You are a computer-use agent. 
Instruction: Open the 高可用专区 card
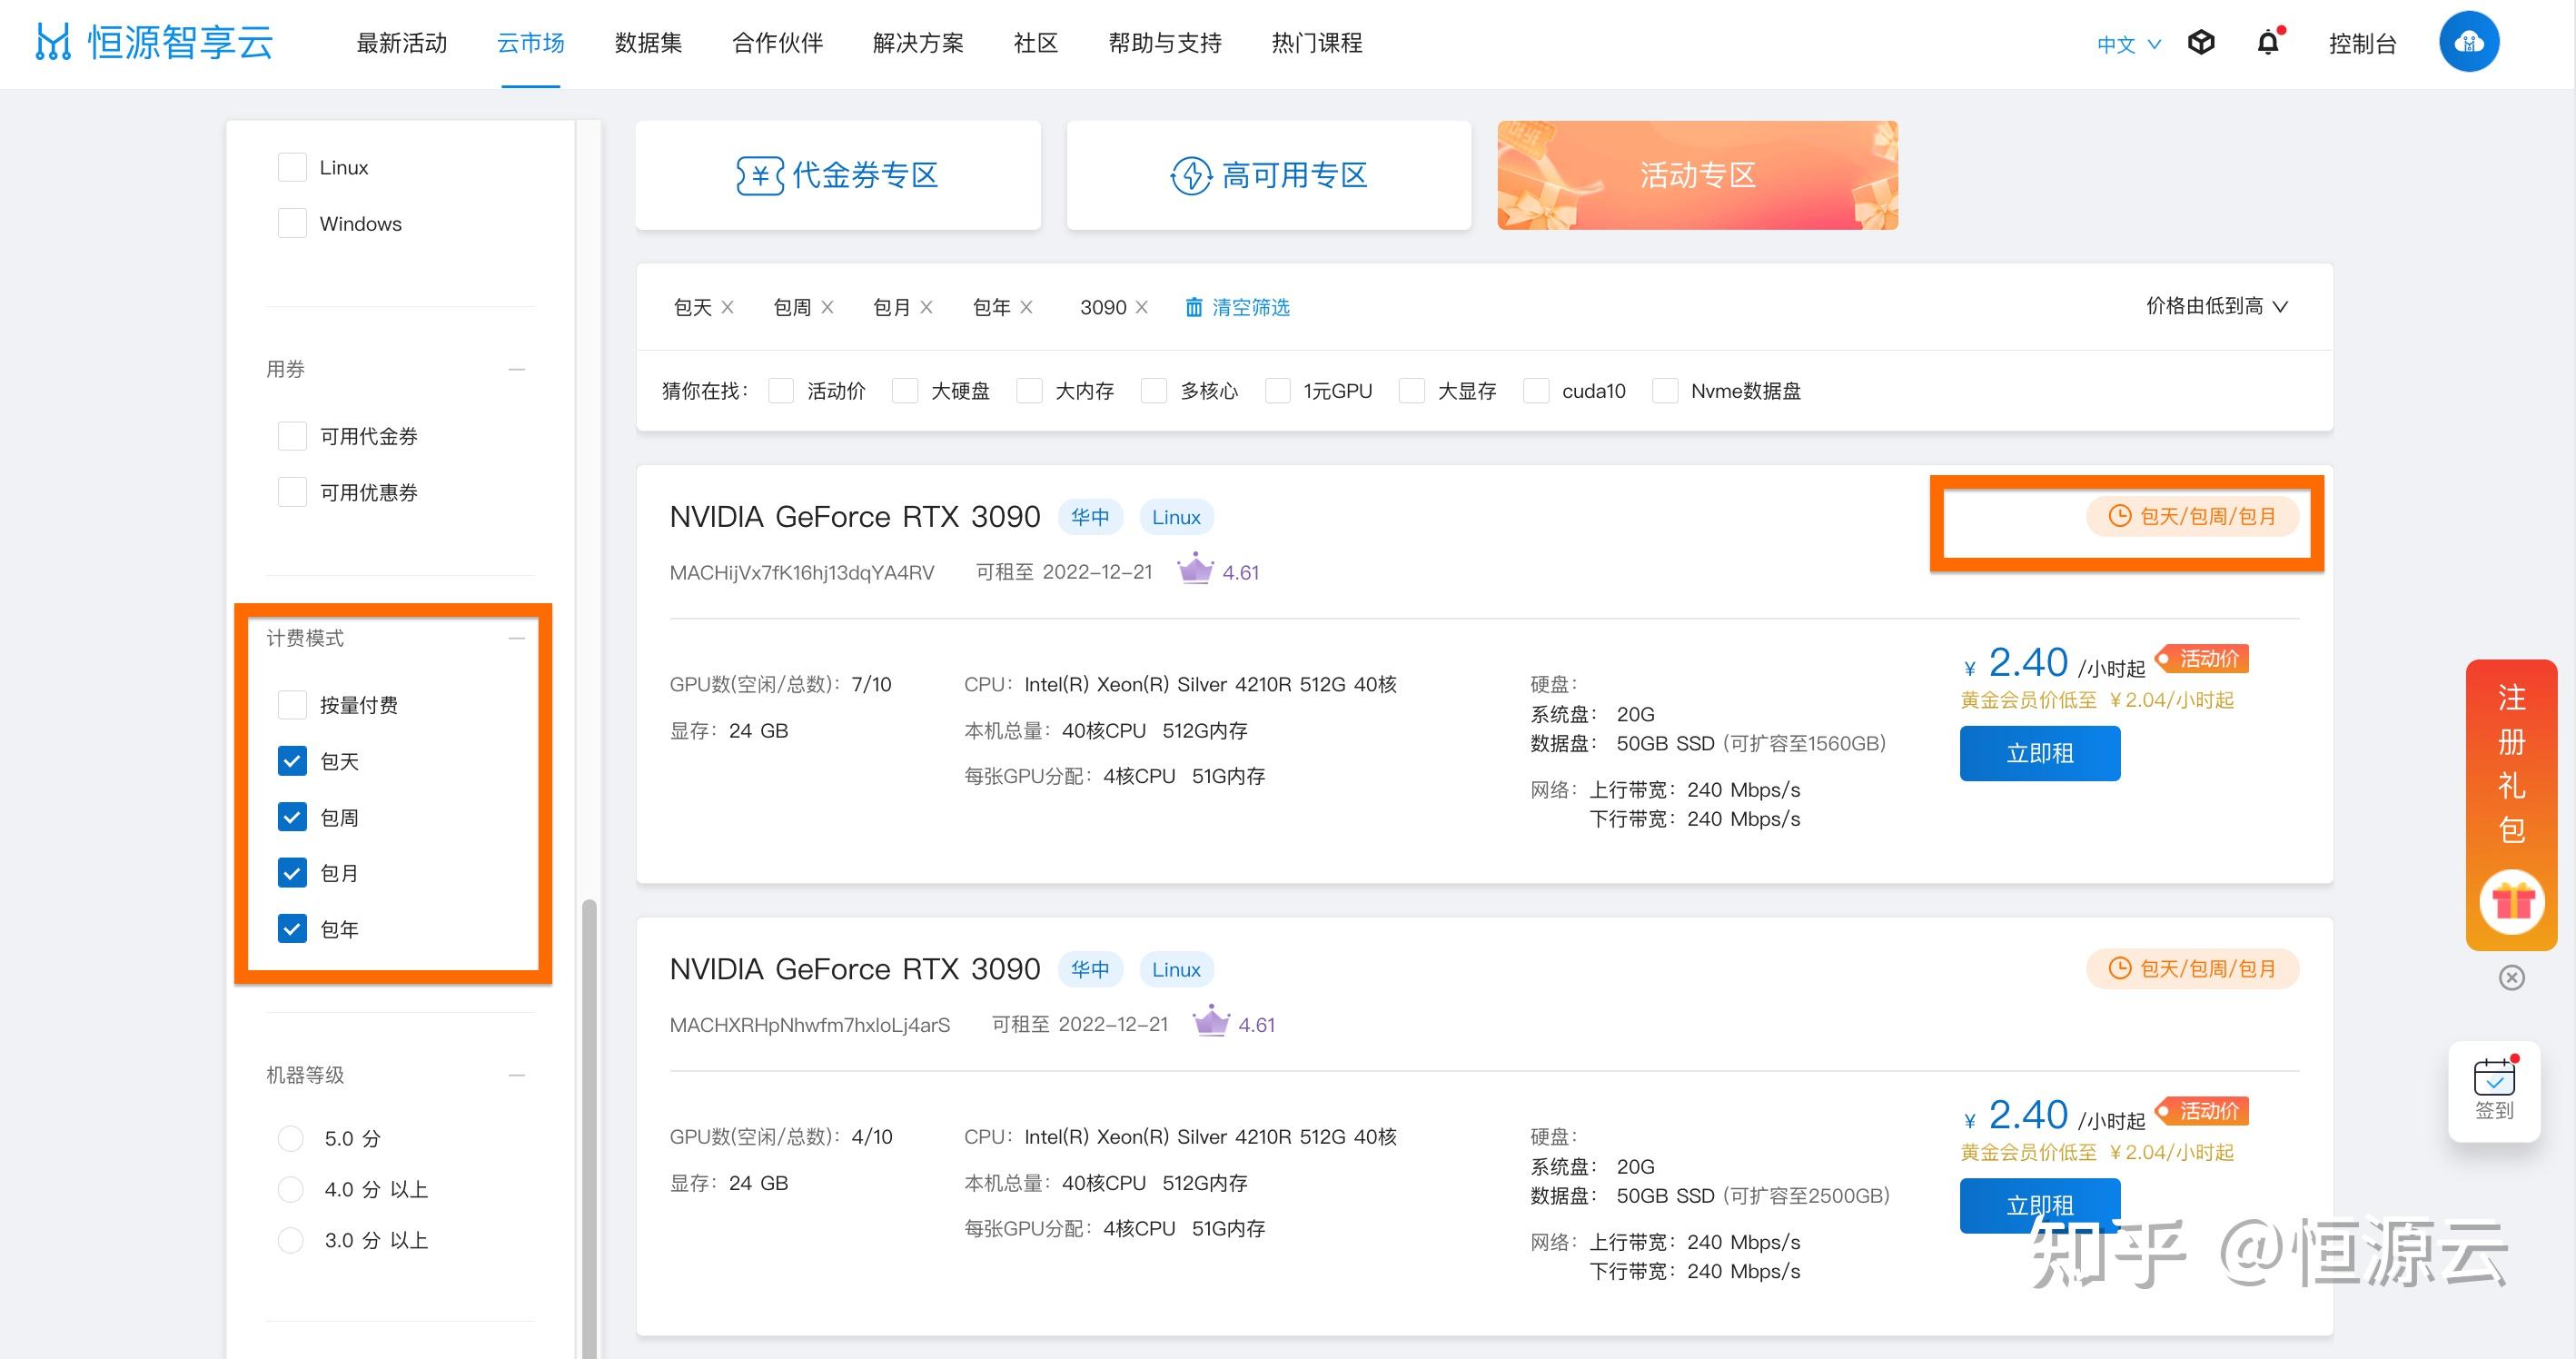[x=1269, y=175]
